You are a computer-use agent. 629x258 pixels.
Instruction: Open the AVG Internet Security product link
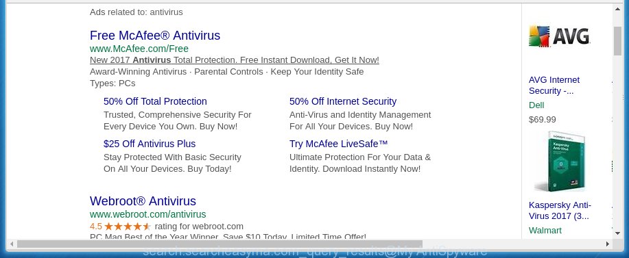[x=554, y=85]
